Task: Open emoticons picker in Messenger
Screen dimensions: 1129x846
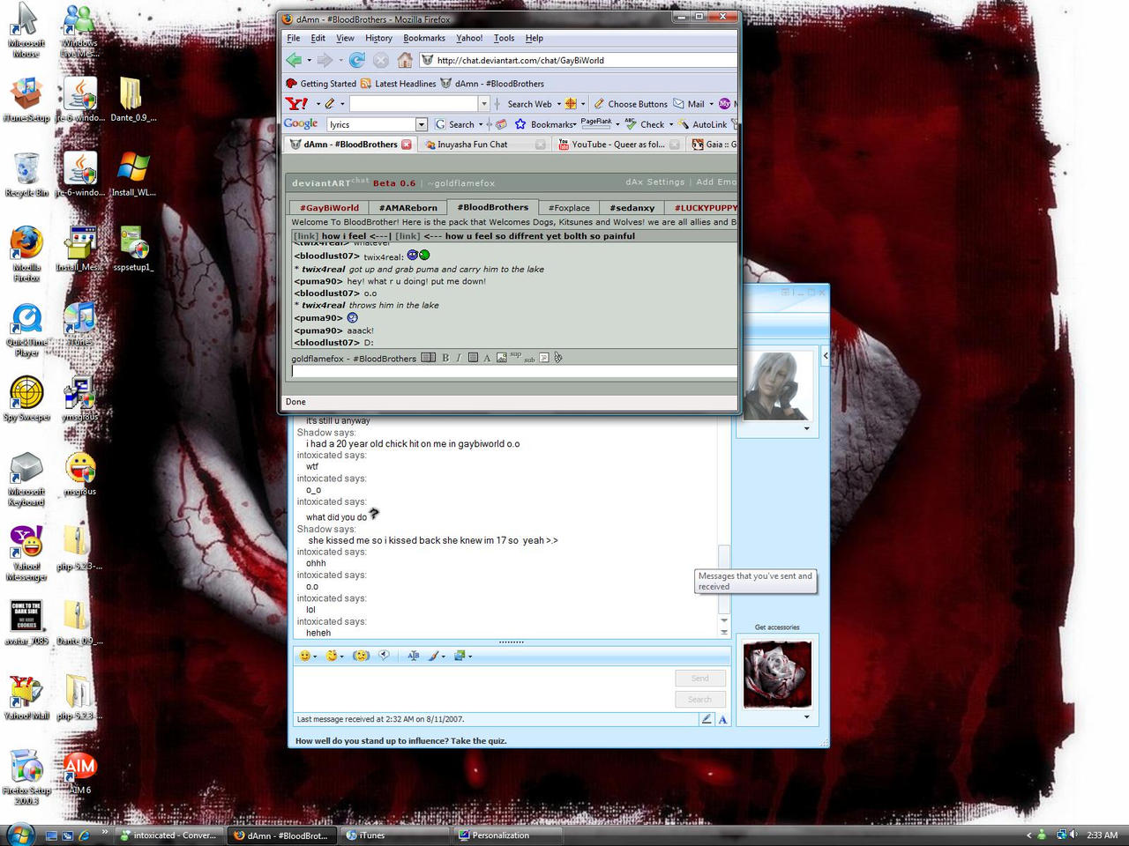Action: [305, 656]
